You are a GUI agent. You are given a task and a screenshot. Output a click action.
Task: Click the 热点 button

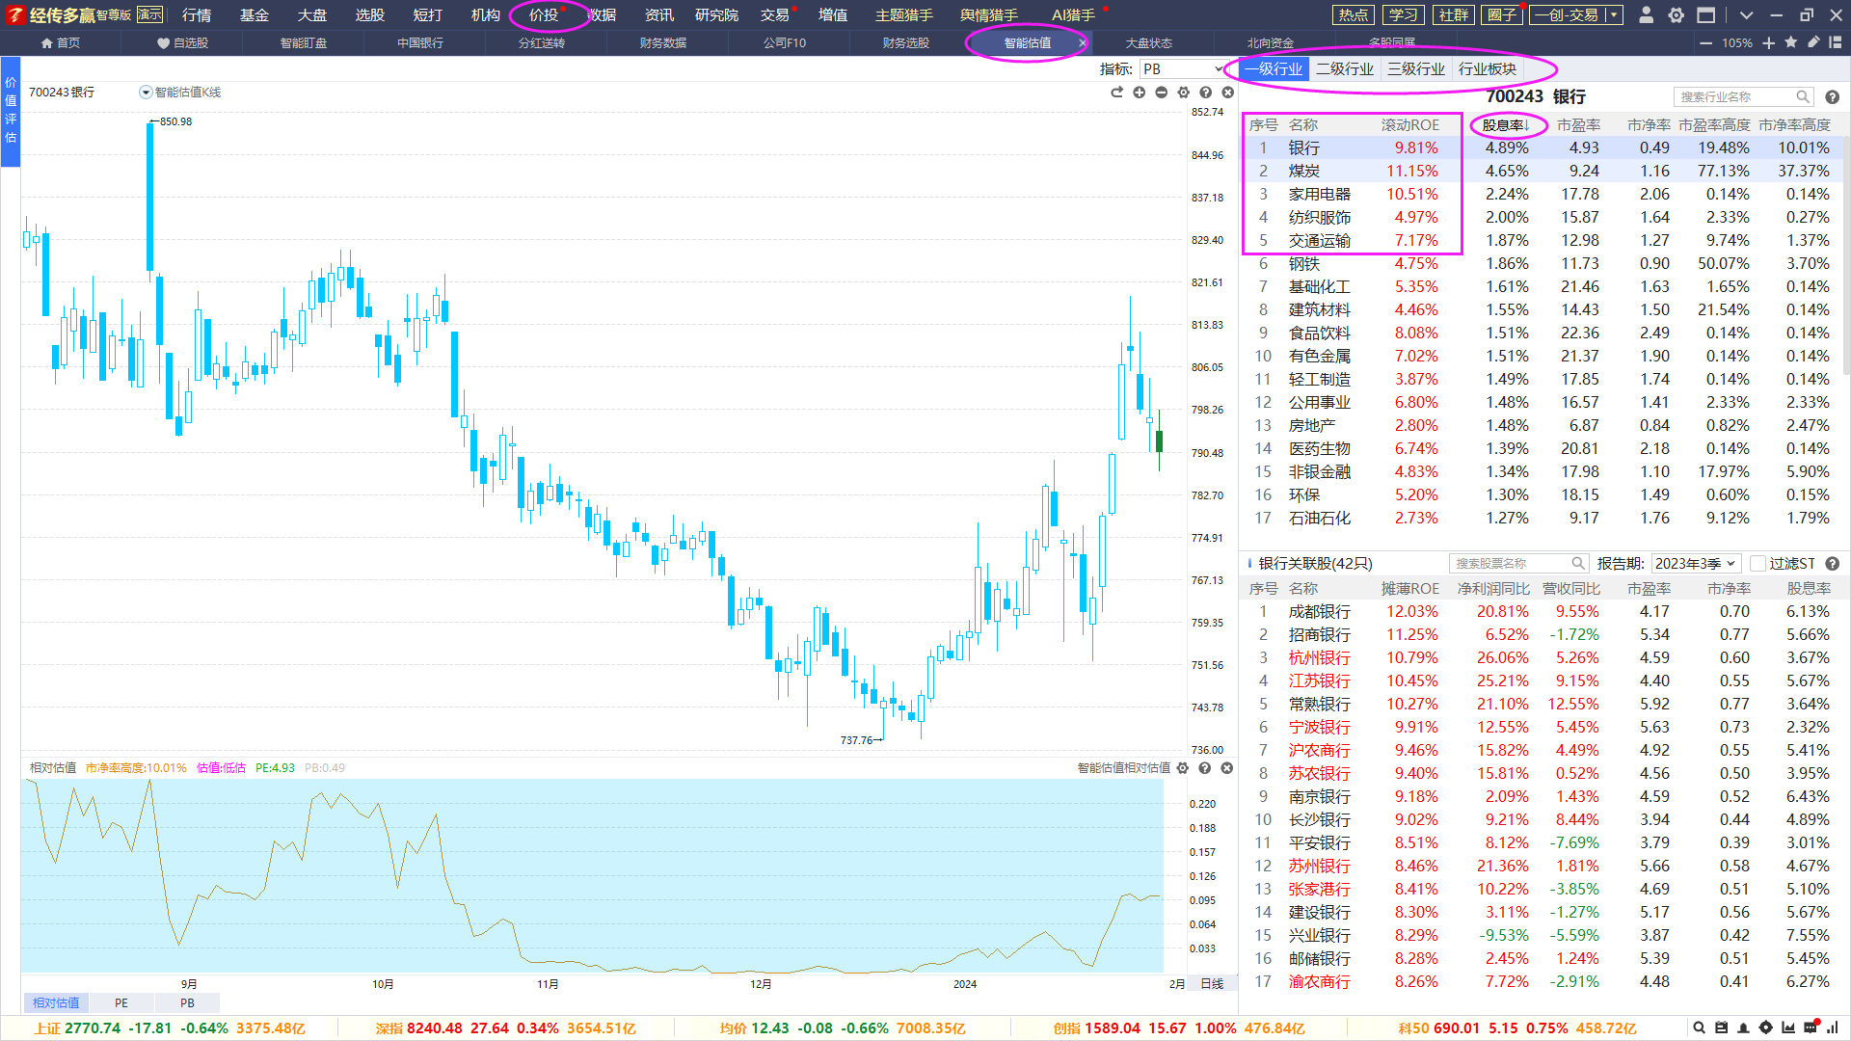(x=1354, y=14)
